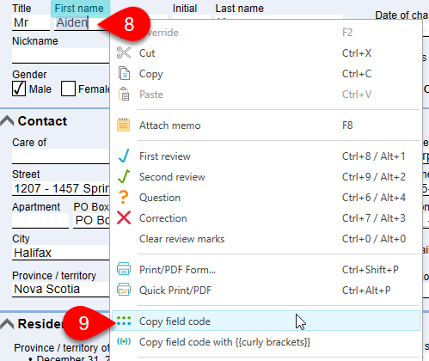Click the empty Care of field
429x361 pixels.
coord(60,156)
